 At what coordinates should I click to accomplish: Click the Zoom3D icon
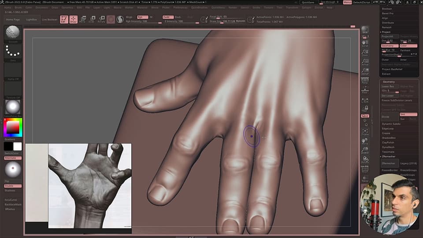365,150
